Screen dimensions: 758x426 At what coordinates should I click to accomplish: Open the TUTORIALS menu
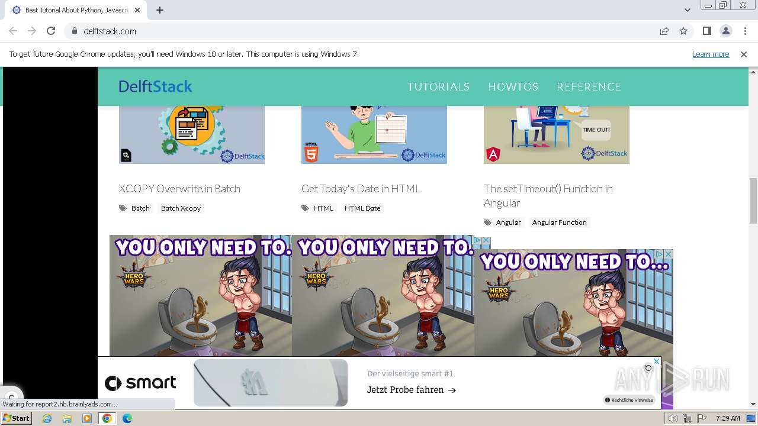[x=438, y=86]
